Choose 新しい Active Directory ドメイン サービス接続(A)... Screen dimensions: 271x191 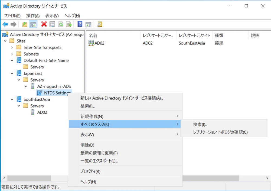[x=125, y=98]
